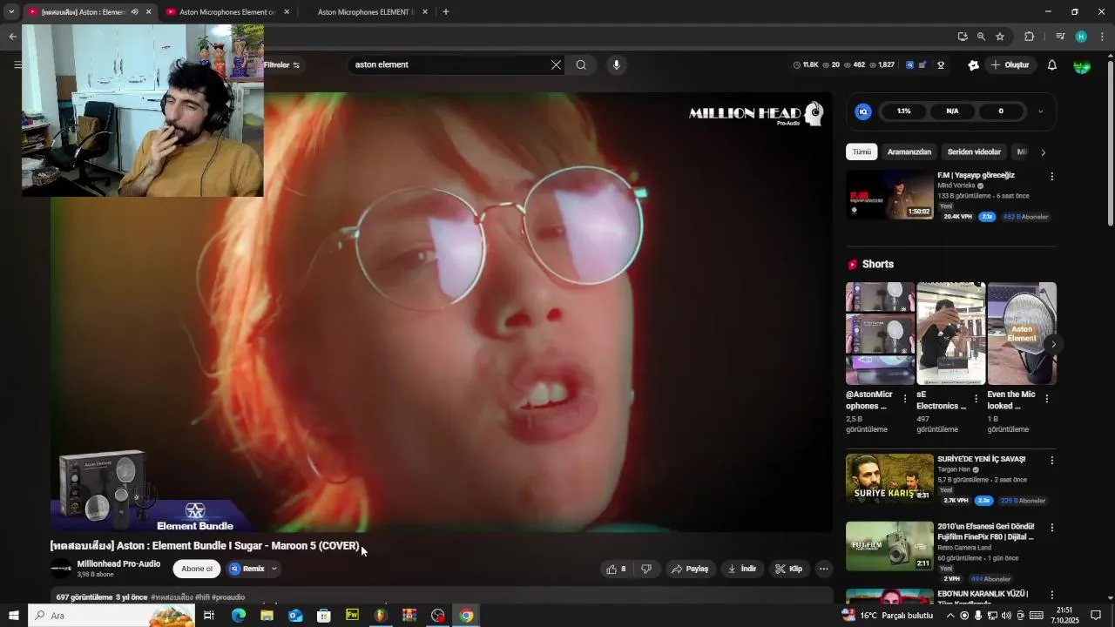Open File Explorer from taskbar
Viewport: 1115px width, 627px height.
pos(267,616)
